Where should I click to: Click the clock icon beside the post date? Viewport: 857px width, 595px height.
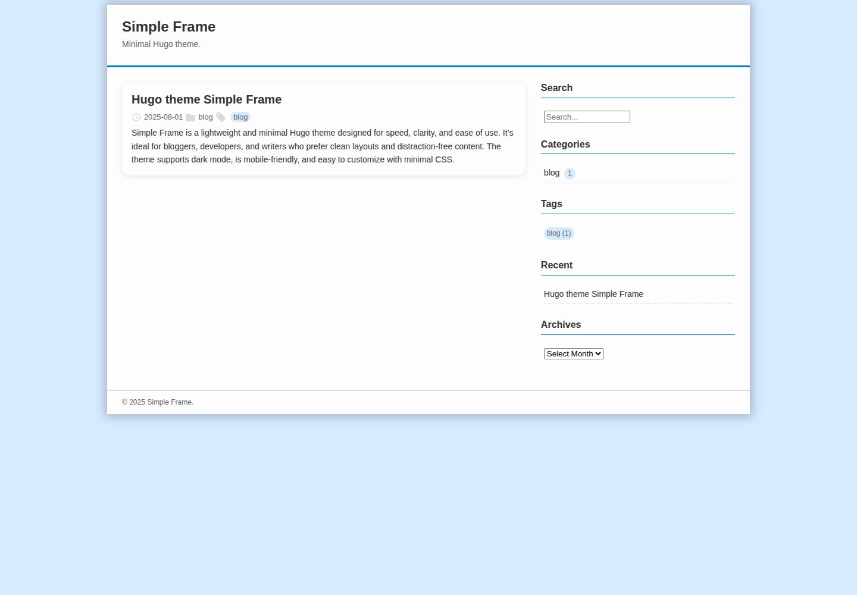(x=136, y=117)
